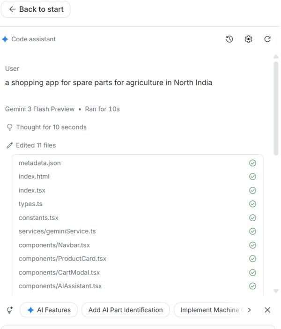The image size is (281, 329).
Task: Click the Code assistant sparkle icon
Action: tap(5, 39)
